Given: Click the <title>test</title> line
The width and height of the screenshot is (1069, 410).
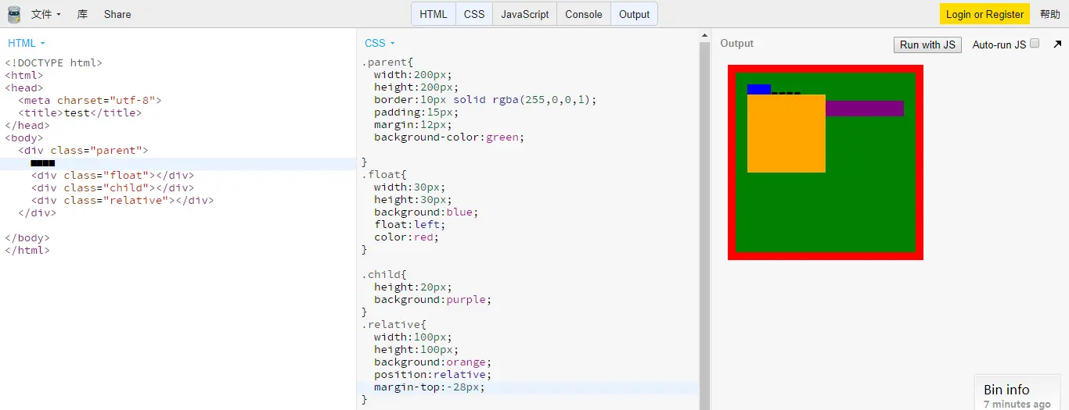Looking at the screenshot, I should pos(80,112).
